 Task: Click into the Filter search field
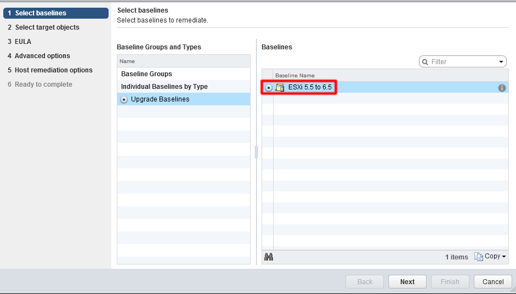coord(463,62)
